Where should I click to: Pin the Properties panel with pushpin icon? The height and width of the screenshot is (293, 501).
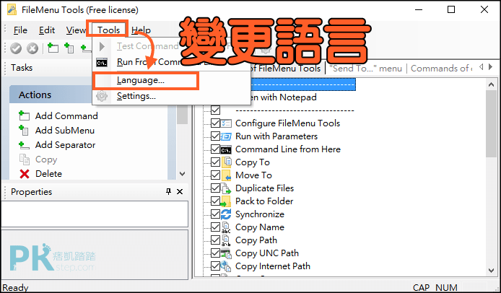click(x=168, y=191)
